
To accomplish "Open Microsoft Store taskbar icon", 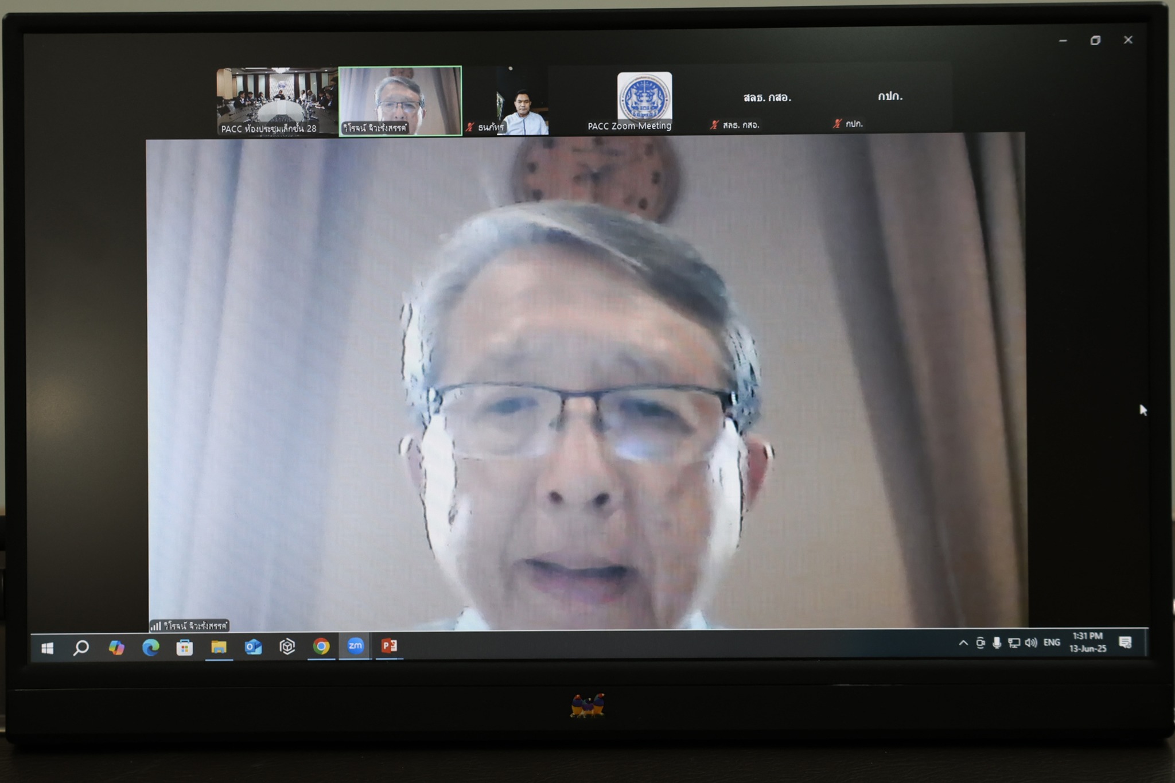I will [184, 648].
